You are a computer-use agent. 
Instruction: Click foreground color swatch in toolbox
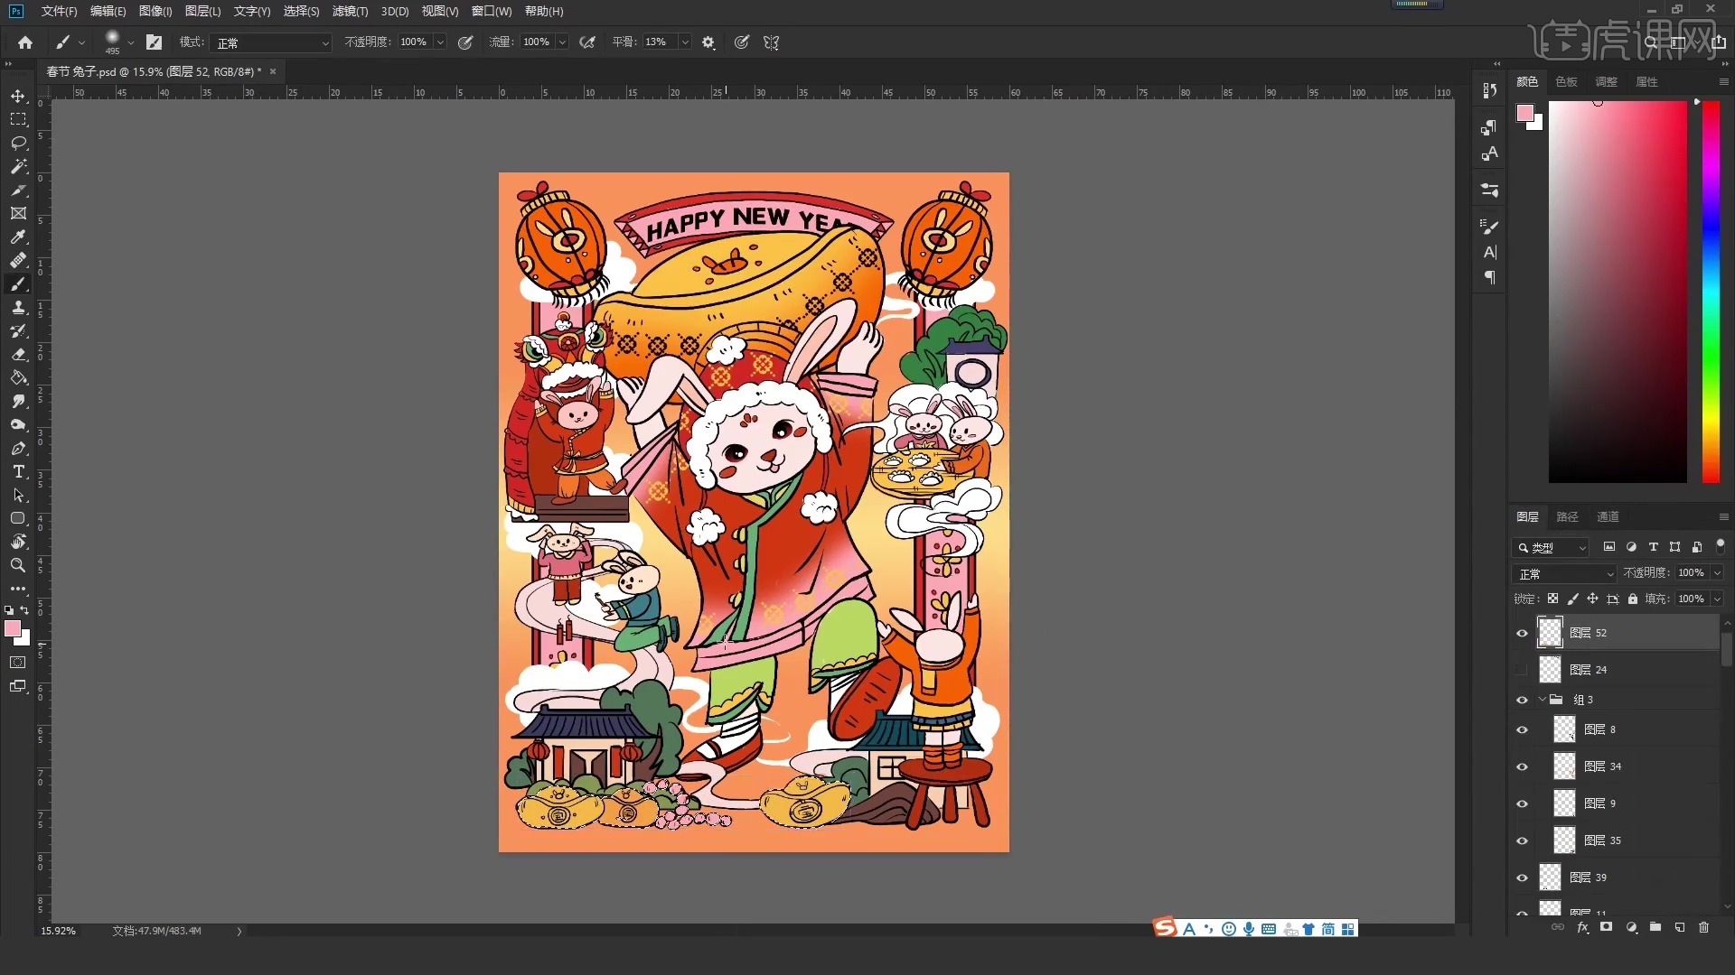coord(13,629)
